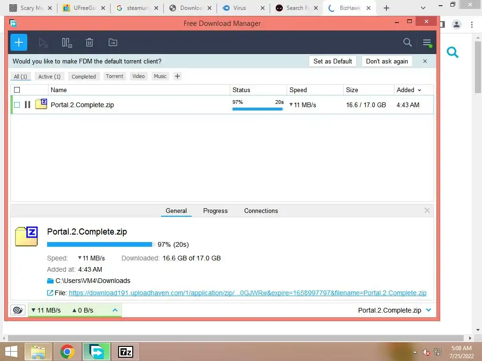Open 7-Zip from the taskbar
The image size is (482, 361).
click(125, 352)
